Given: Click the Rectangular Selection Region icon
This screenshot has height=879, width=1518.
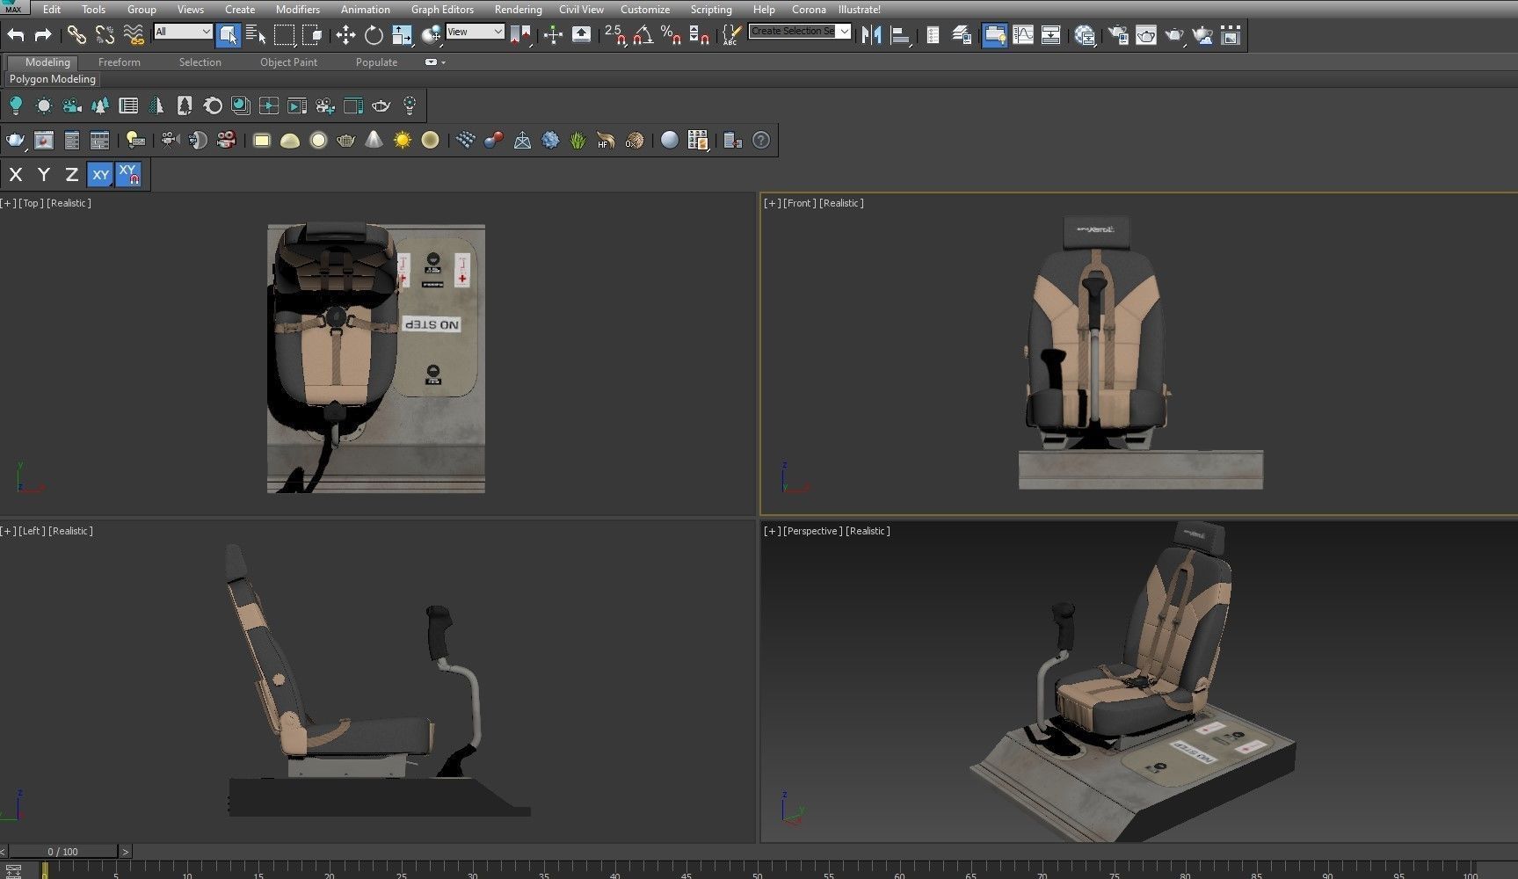Looking at the screenshot, I should (284, 35).
